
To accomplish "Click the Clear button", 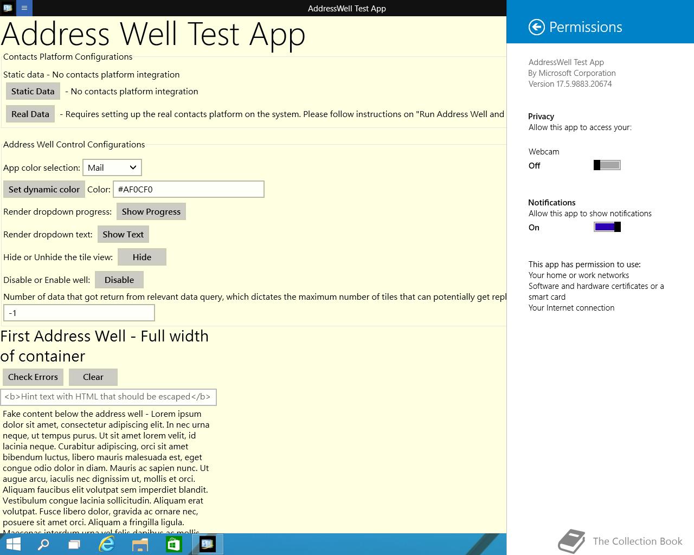I will pyautogui.click(x=93, y=377).
